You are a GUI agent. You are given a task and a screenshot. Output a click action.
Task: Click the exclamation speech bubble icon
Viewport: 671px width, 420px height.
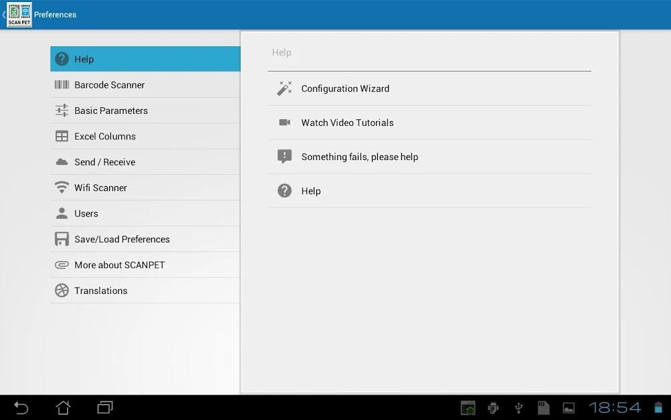tap(284, 157)
